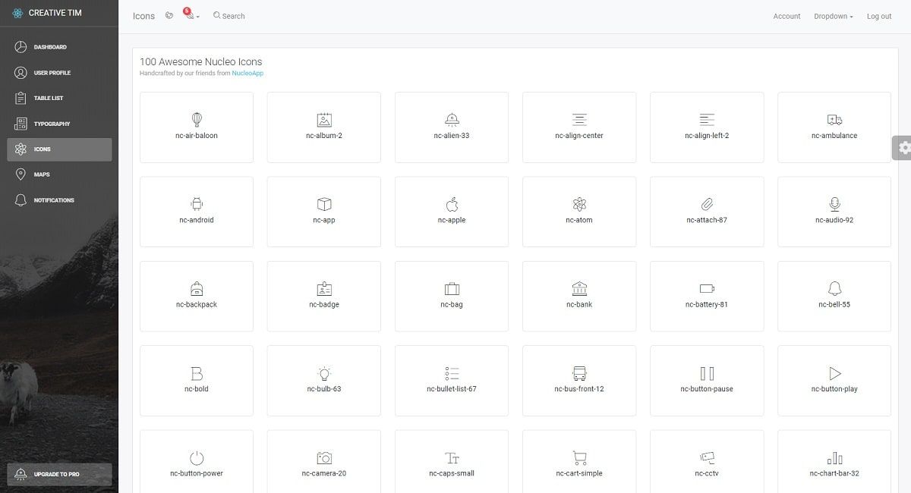
Task: Select the nc-atom icon tile
Action: click(579, 211)
